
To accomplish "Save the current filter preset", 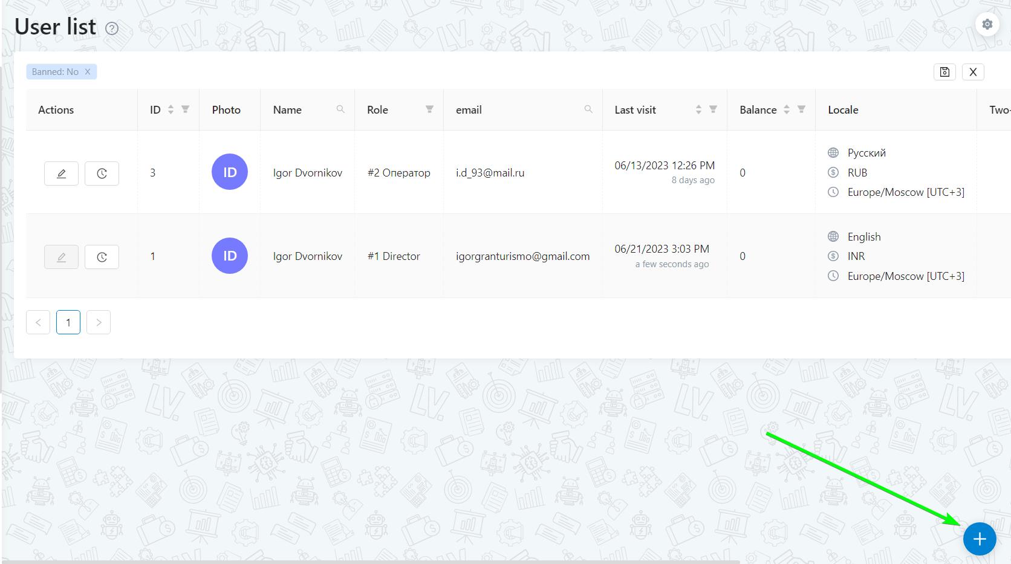I will pyautogui.click(x=944, y=71).
